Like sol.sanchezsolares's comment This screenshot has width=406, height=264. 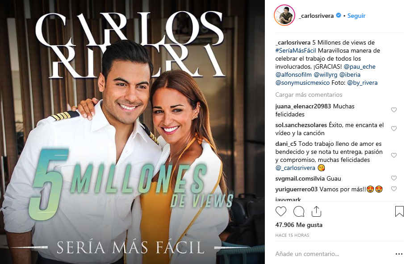[394, 128]
